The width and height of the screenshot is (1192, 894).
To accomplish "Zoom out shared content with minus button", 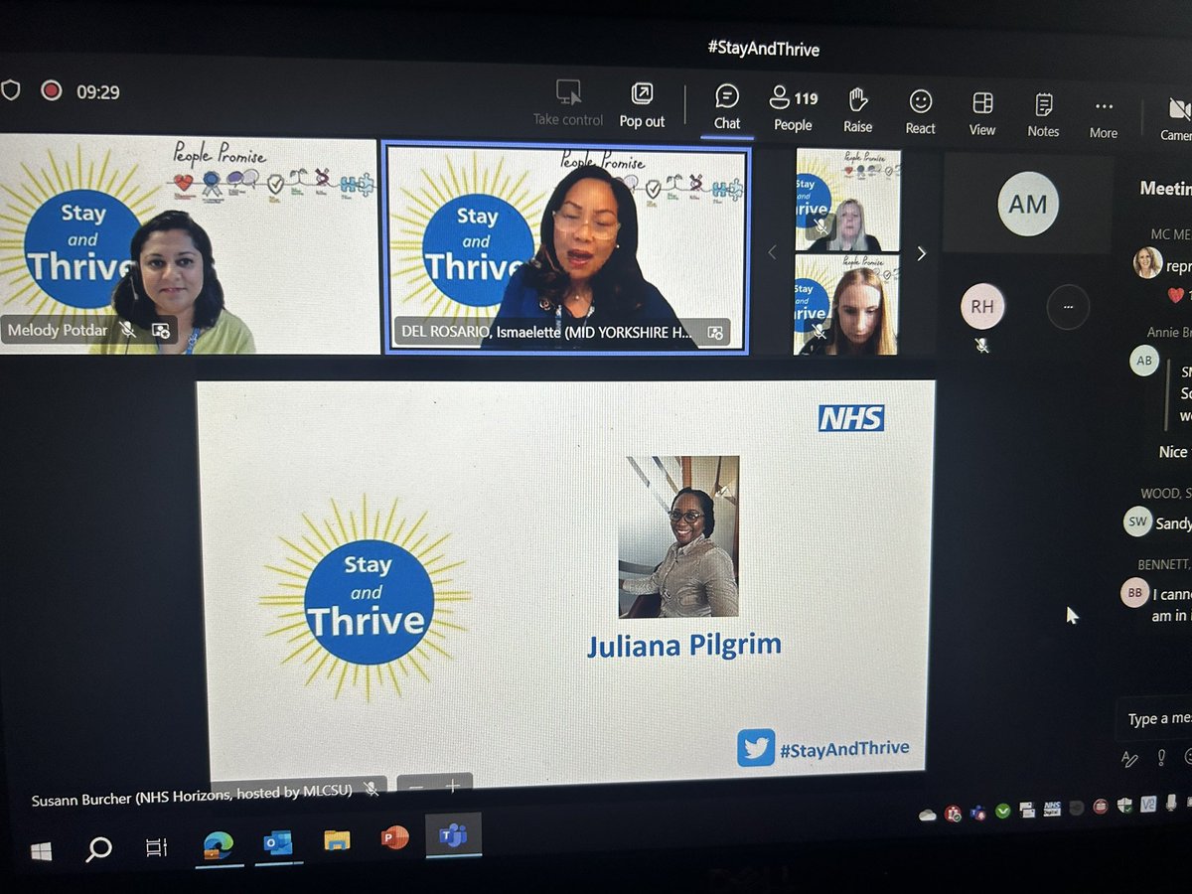I will pos(415,787).
